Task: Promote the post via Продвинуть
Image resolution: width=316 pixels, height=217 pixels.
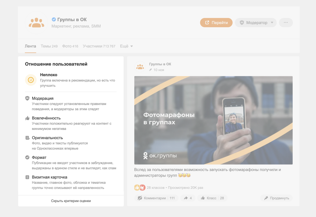Action: (x=276, y=198)
